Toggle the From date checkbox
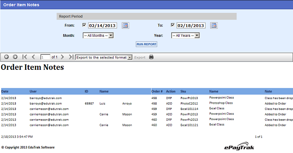The width and height of the screenshot is (293, 153). pyautogui.click(x=84, y=25)
